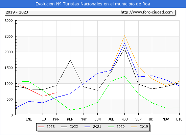Click the 500 y-axis value
The image size is (186, 135).
click(x=9, y=99)
